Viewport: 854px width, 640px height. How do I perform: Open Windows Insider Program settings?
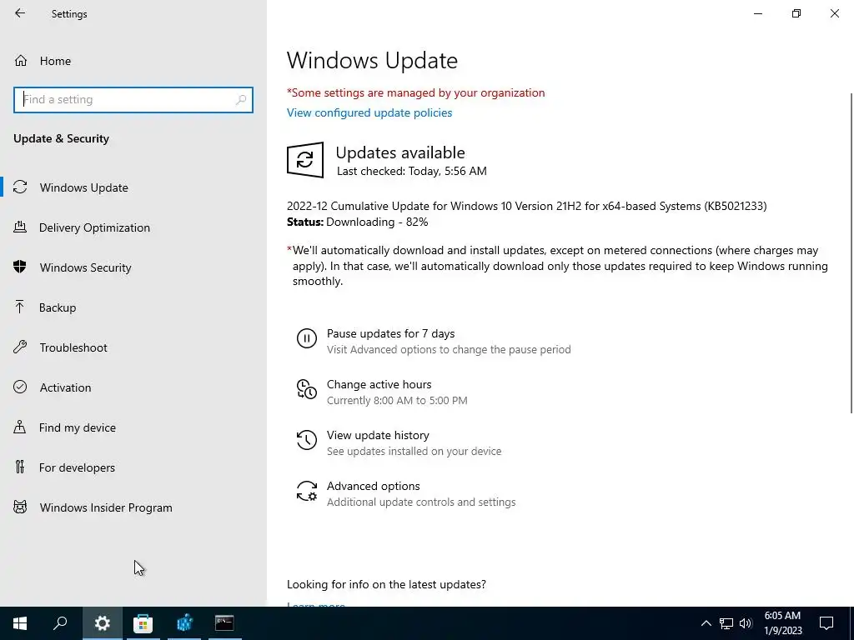click(x=133, y=507)
